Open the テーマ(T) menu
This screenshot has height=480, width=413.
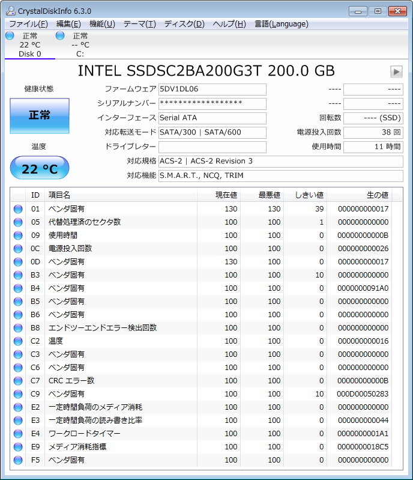coord(139,24)
